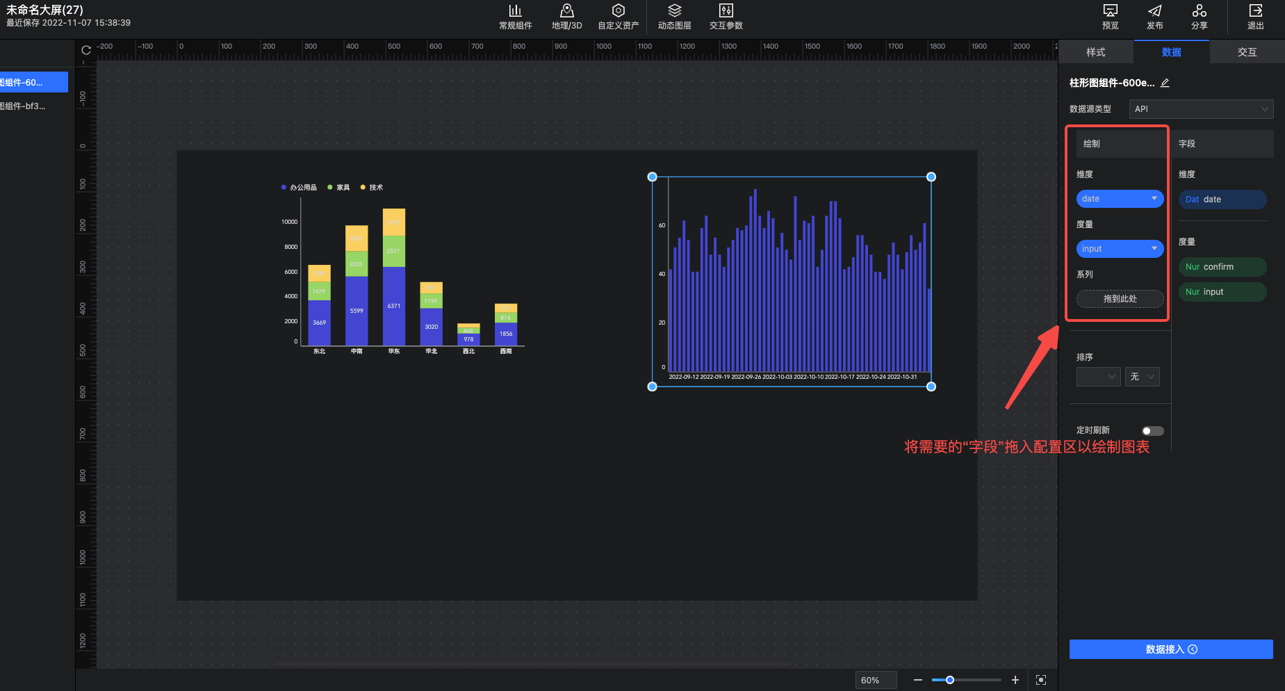The height and width of the screenshot is (691, 1285).
Task: Click the 预览 preview icon
Action: [1110, 11]
